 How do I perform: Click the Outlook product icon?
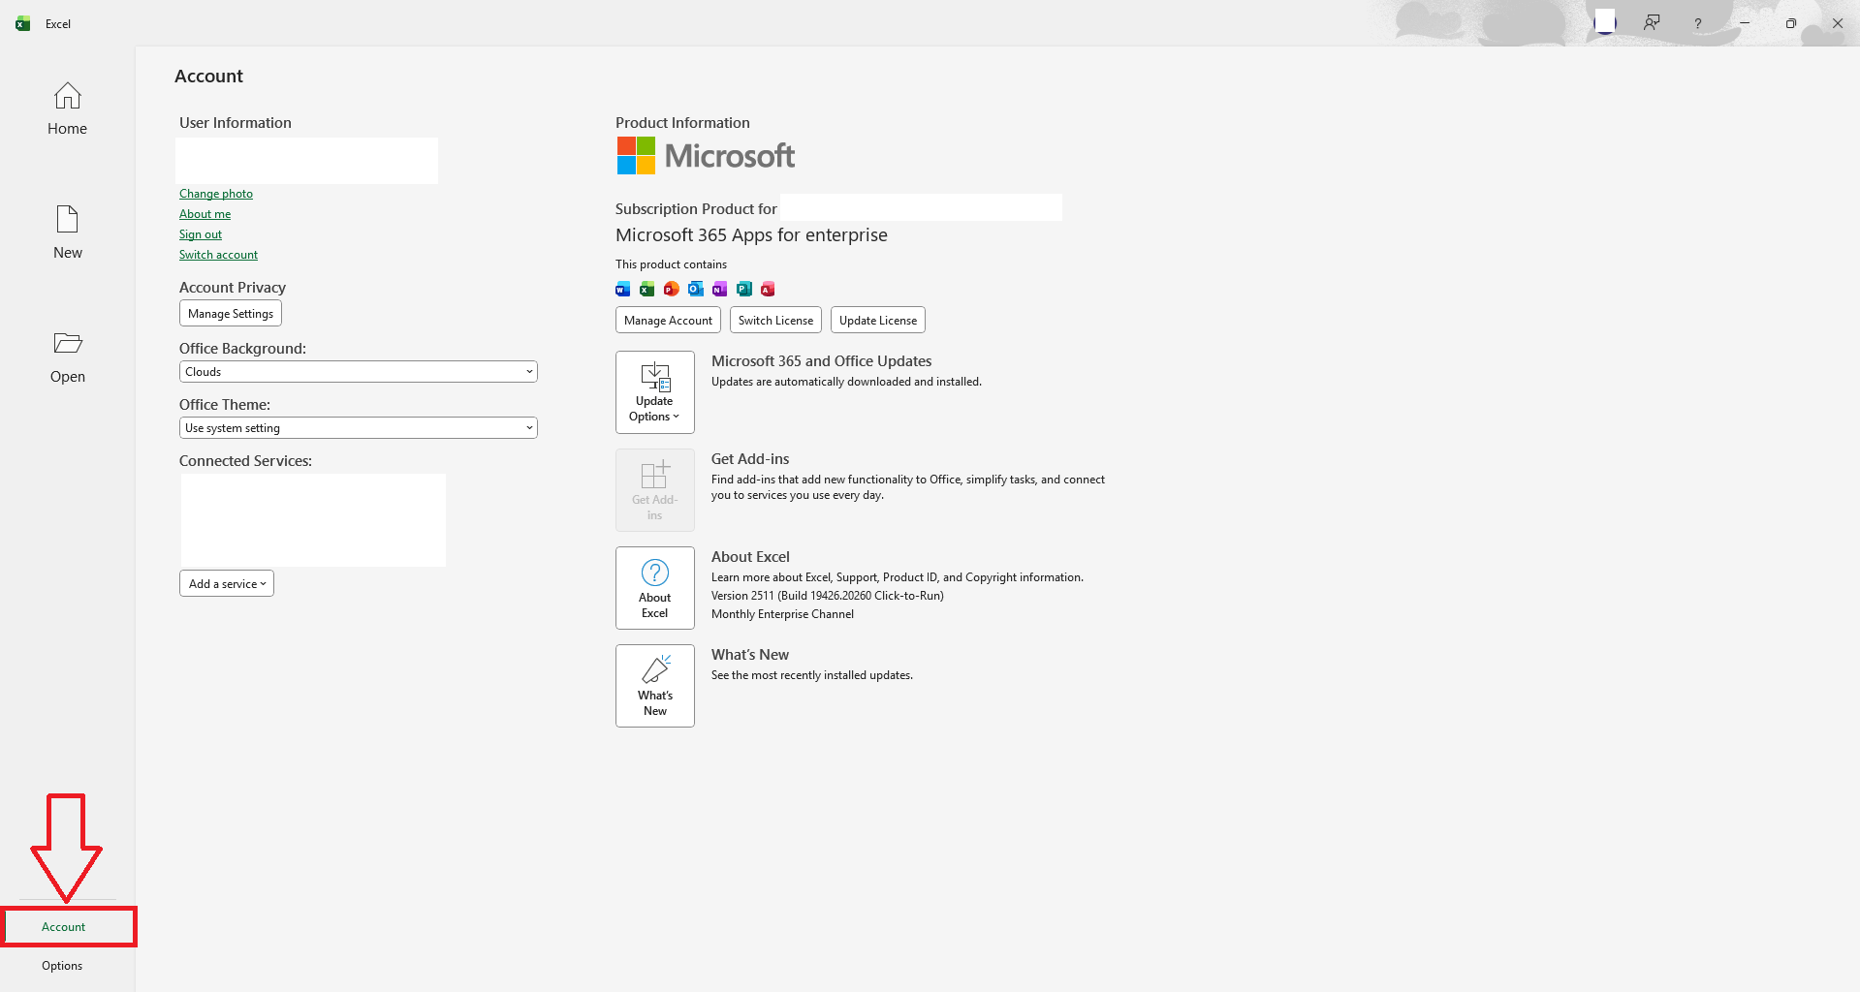695,289
